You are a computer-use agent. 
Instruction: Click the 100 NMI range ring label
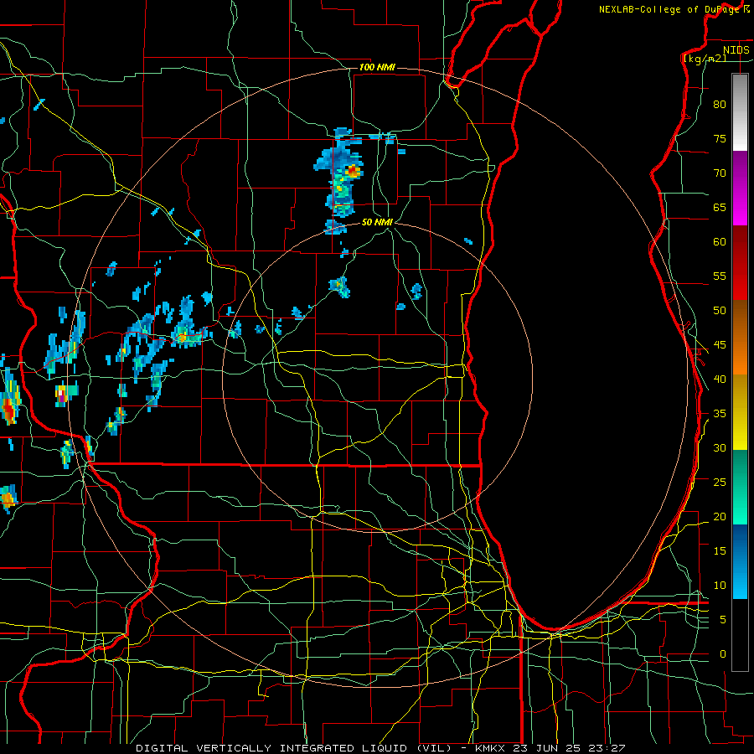coord(377,67)
